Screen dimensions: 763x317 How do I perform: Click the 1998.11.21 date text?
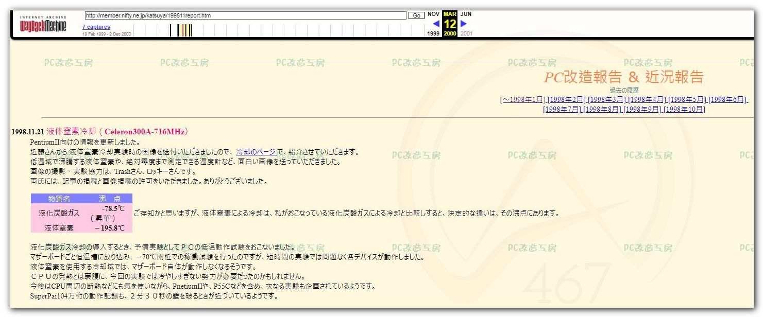click(x=28, y=132)
